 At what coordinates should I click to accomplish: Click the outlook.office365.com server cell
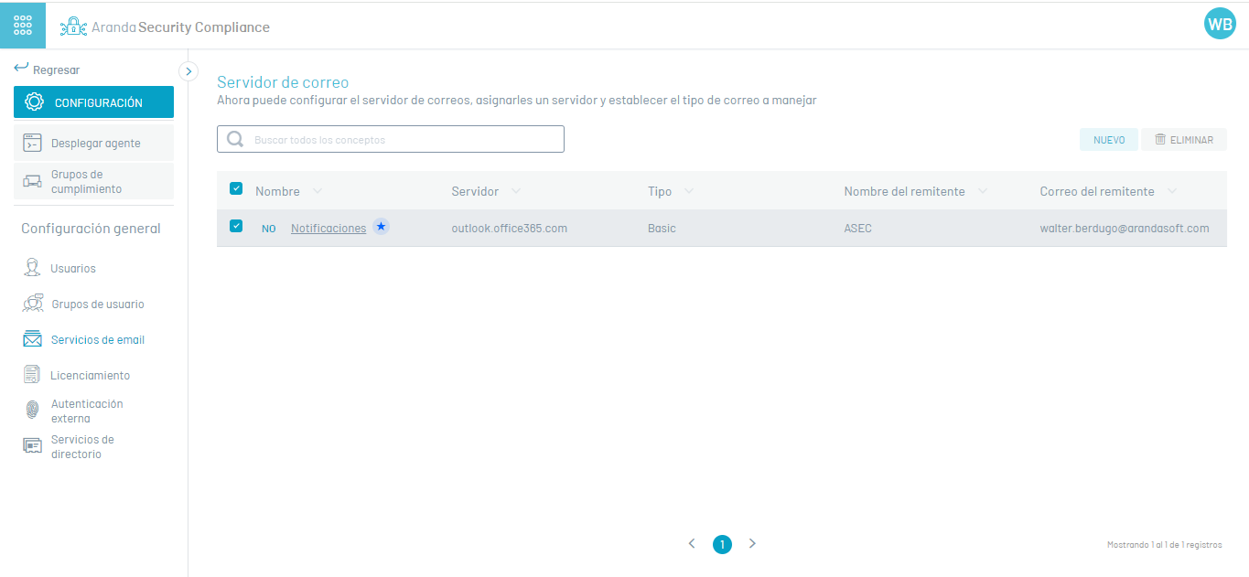coord(510,228)
